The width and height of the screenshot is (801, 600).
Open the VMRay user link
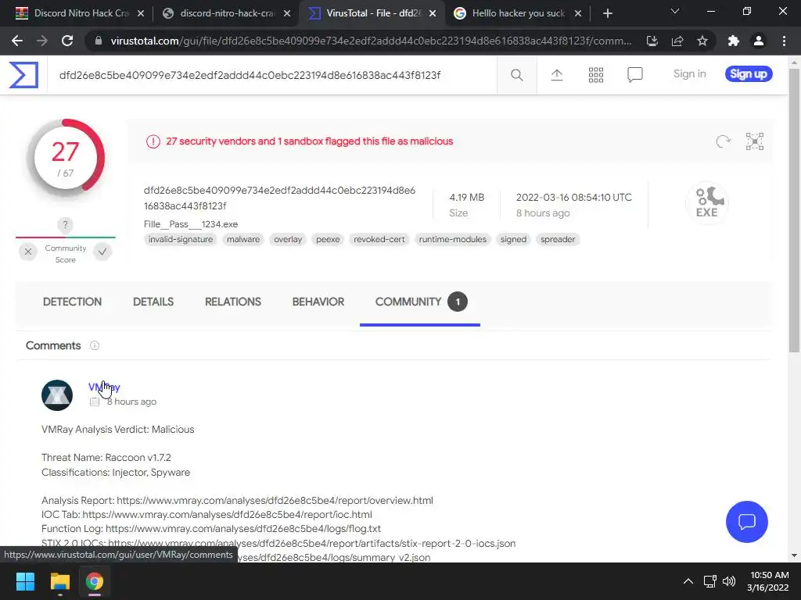(104, 387)
